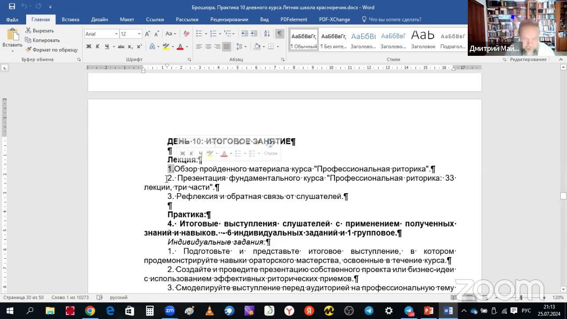Open PowerPoint from the taskbar
Screen dimensions: 567x319
[428, 311]
